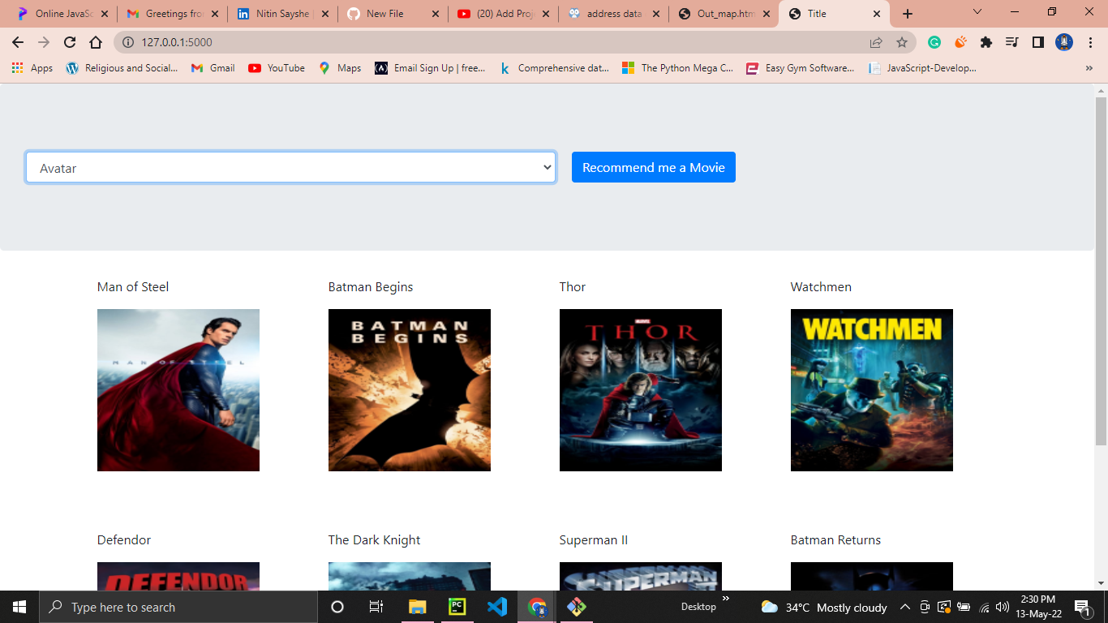Click the Thor movie poster
Viewport: 1108px width, 623px height.
coord(641,390)
